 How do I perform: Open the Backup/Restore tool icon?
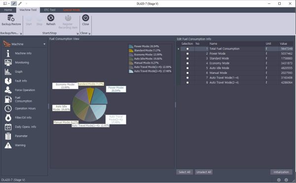tap(11, 18)
